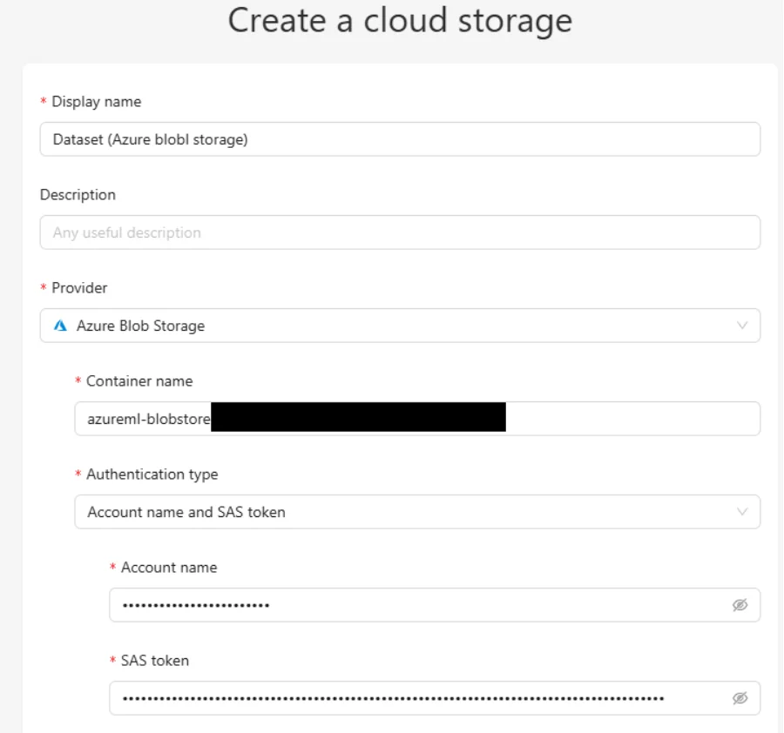This screenshot has height=733, width=784.
Task: Click the Azure logo icon in Provider
Action: click(x=60, y=326)
